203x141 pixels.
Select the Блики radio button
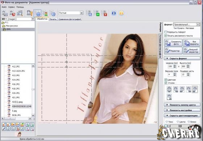188,122
